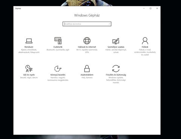Open the Könnyű kezelés icon
The height and width of the screenshot is (139, 181).
[x=58, y=68]
